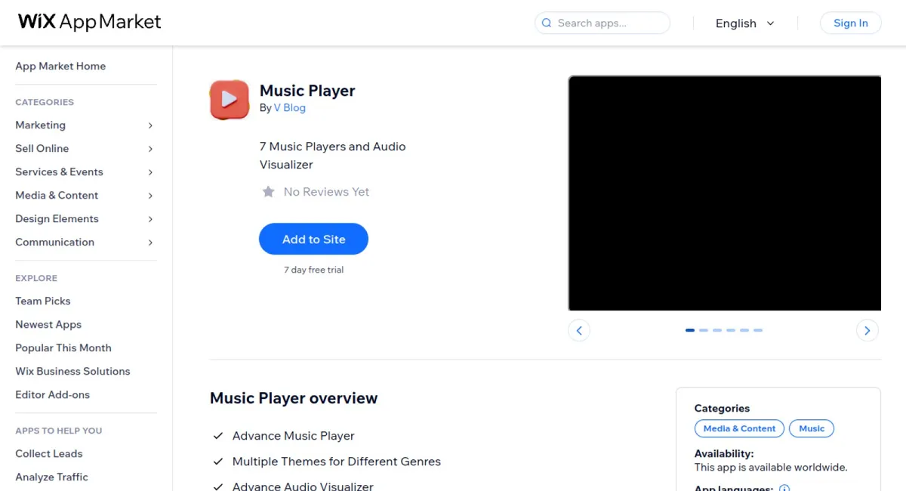The width and height of the screenshot is (906, 491).
Task: Click the available worldwide text
Action: pyautogui.click(x=771, y=468)
